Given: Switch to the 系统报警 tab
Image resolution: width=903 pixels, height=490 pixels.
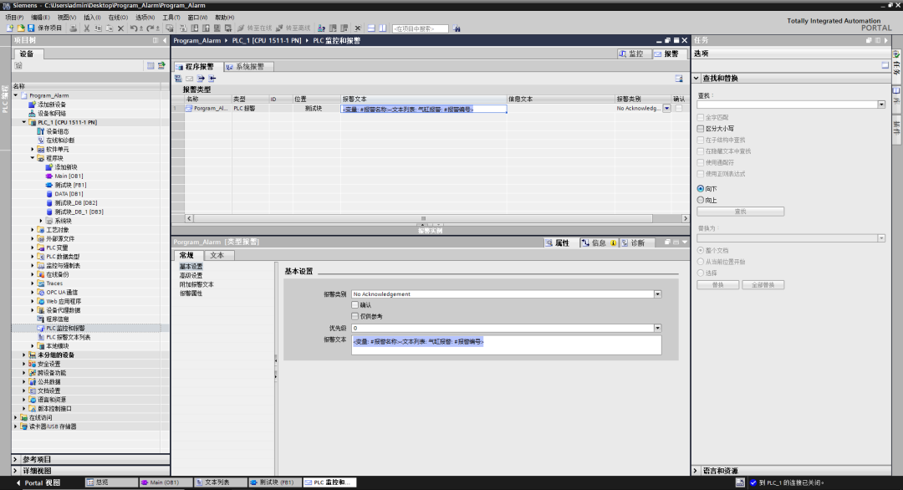Looking at the screenshot, I should point(248,67).
